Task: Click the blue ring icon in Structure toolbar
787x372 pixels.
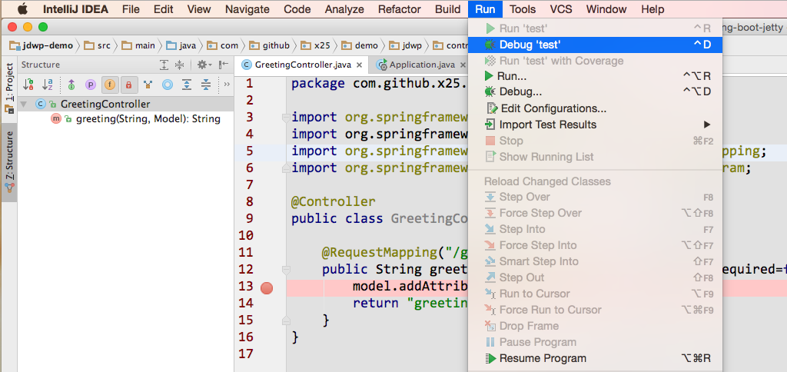Action: pos(167,85)
